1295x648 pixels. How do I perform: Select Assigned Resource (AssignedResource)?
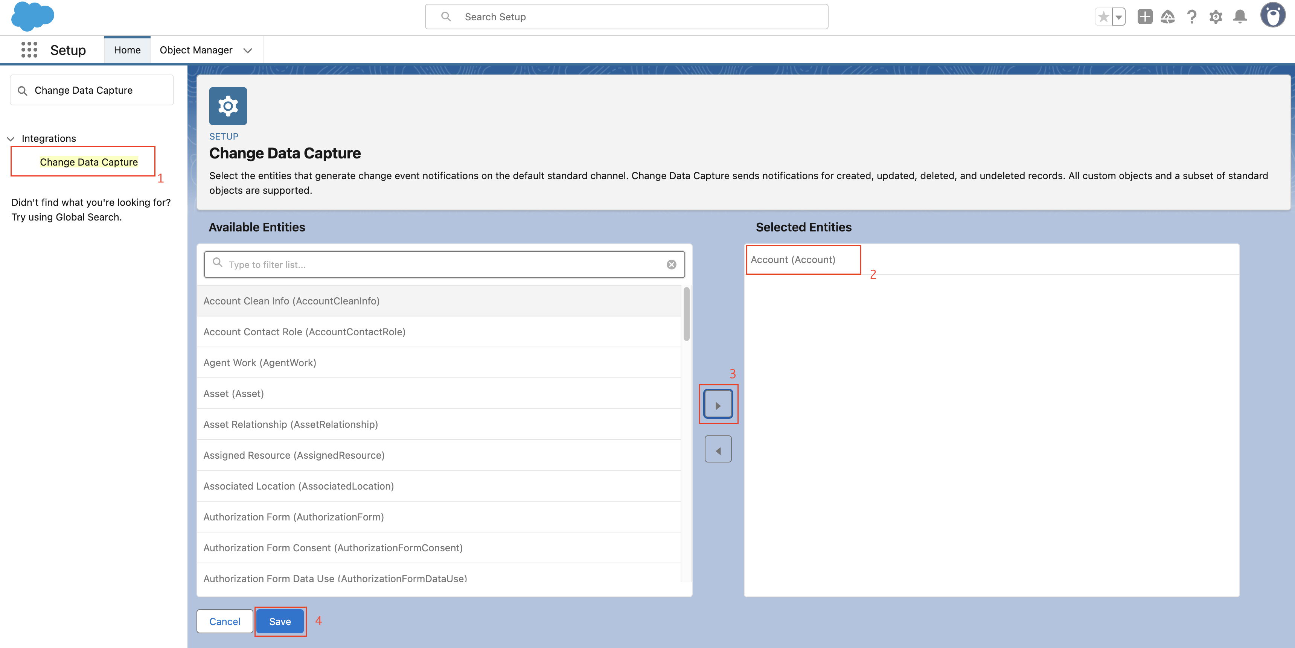coord(438,455)
